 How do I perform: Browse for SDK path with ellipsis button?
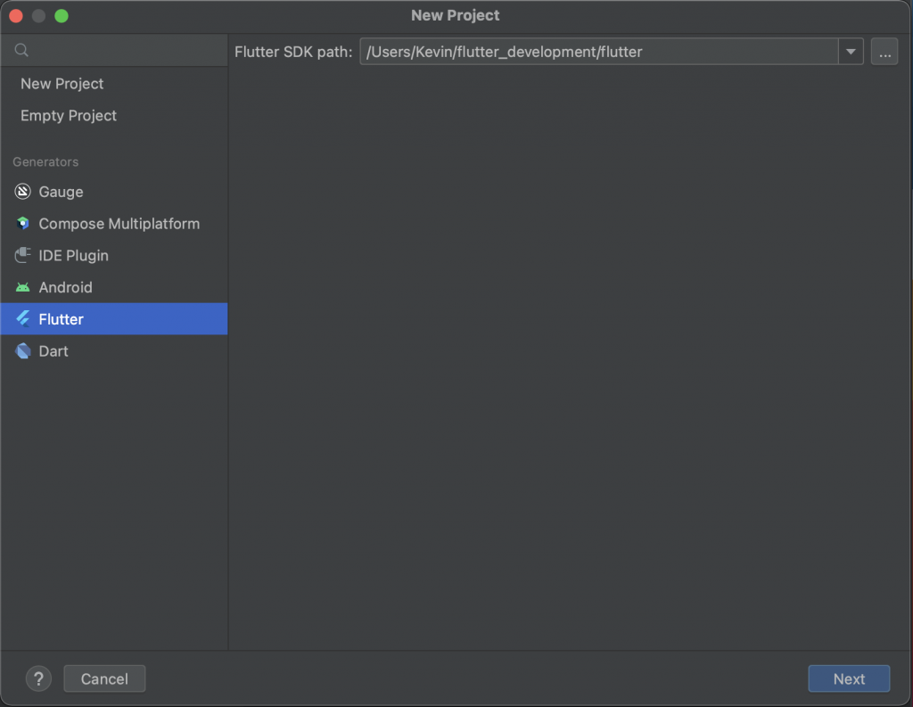tap(884, 51)
